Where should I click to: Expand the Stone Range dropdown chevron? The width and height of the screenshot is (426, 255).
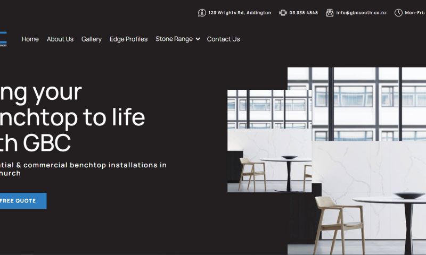198,39
